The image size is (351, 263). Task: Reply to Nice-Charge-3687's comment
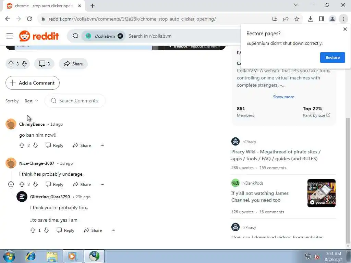pyautogui.click(x=55, y=184)
